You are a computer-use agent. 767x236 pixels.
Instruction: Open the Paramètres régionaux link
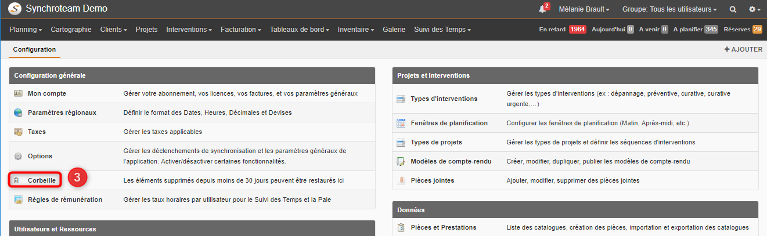click(x=62, y=112)
